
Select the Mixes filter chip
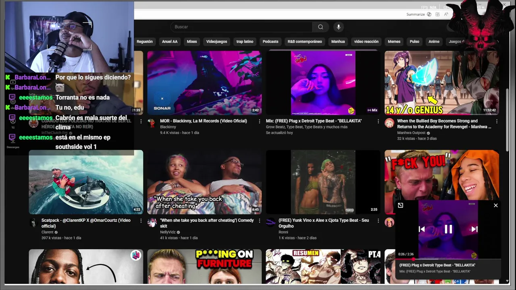click(x=192, y=41)
